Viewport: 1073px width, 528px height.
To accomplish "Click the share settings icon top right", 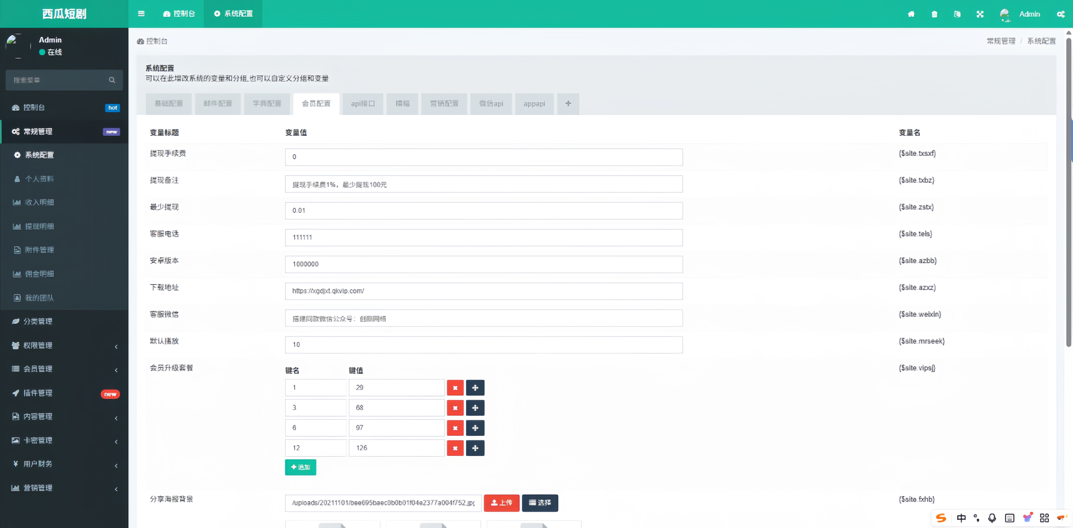I will pyautogui.click(x=1061, y=14).
